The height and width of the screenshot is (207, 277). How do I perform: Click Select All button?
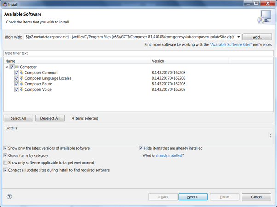click(18, 118)
